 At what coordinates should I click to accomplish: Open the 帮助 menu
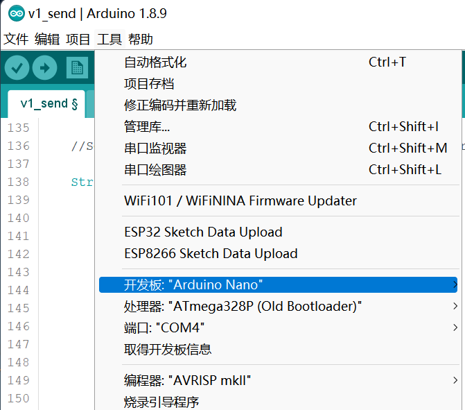click(141, 39)
